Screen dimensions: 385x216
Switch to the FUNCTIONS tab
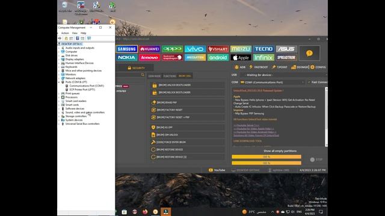pos(170,76)
